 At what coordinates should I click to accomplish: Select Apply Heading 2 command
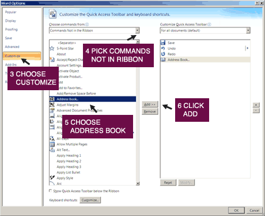coord(69,161)
